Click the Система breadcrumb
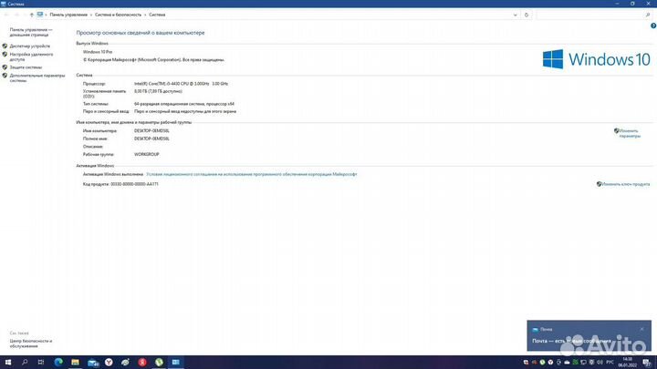 click(157, 15)
